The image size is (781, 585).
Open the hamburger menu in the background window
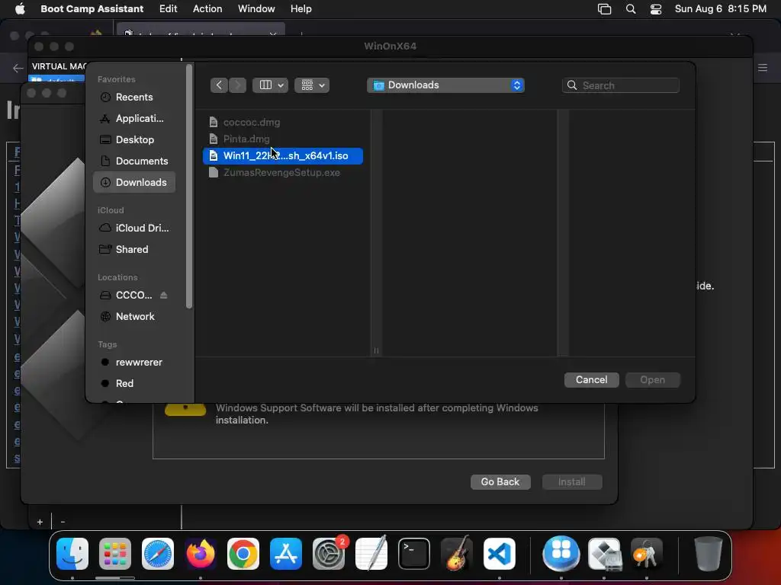point(763,67)
